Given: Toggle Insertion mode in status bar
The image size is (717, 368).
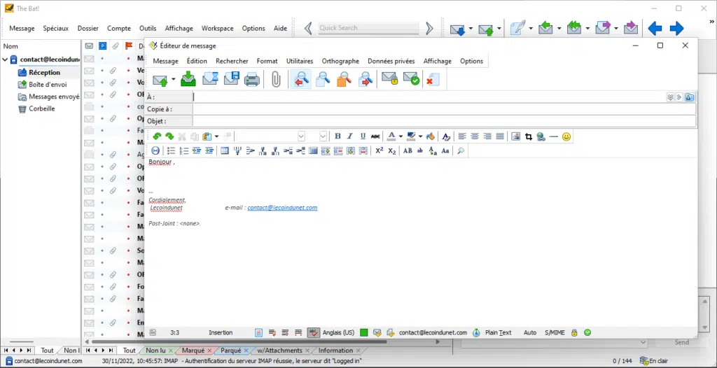Looking at the screenshot, I should click(x=221, y=332).
